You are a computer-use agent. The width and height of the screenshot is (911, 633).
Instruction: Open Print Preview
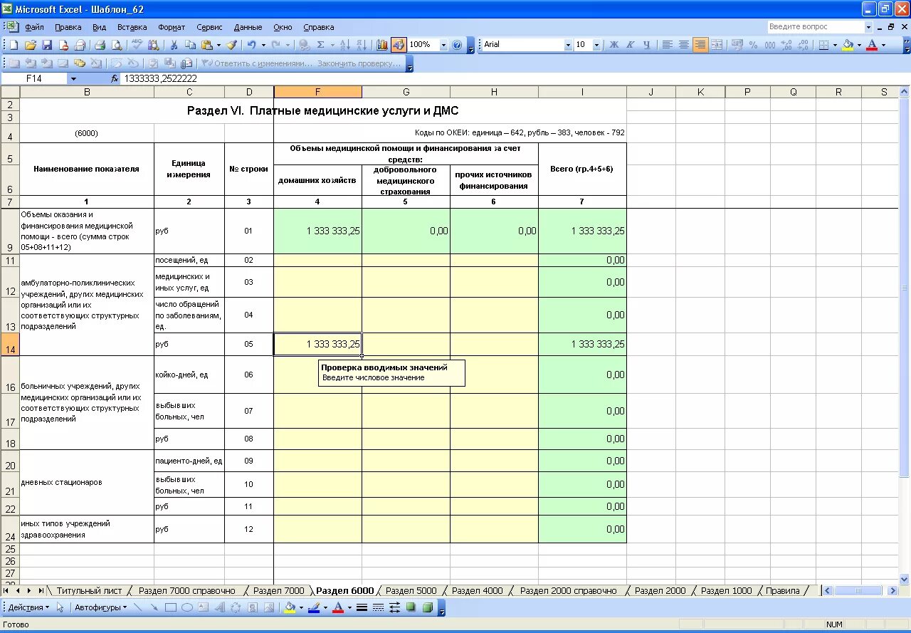coord(116,45)
